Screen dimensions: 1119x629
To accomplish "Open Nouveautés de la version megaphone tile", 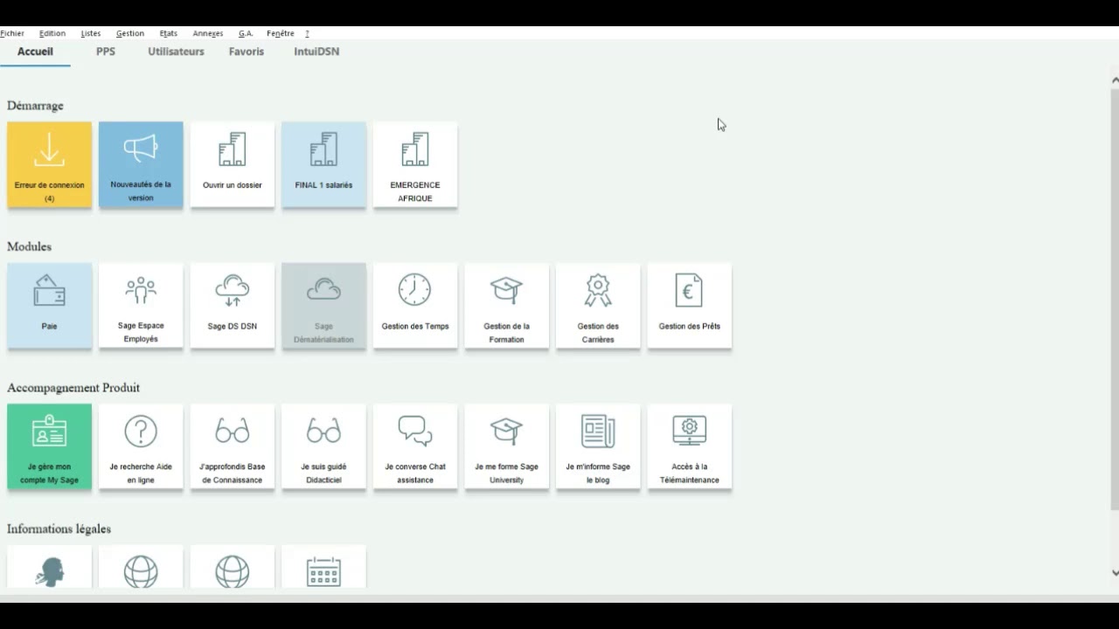I will pyautogui.click(x=141, y=164).
